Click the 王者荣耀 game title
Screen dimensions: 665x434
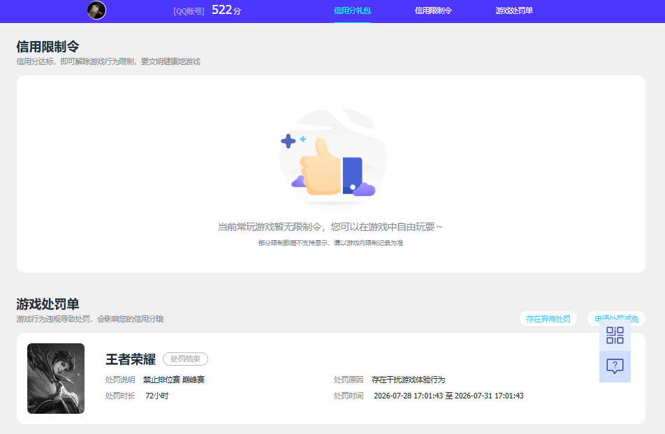[131, 359]
